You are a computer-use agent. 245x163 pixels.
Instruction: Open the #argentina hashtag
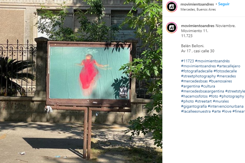(x=190, y=86)
